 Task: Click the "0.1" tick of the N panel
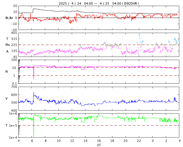(x=15, y=84)
